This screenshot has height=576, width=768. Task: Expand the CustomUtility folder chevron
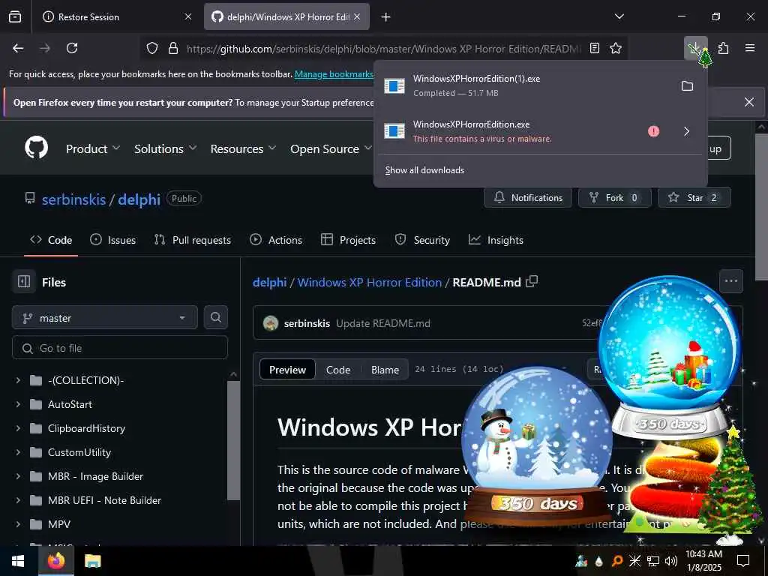click(x=18, y=452)
